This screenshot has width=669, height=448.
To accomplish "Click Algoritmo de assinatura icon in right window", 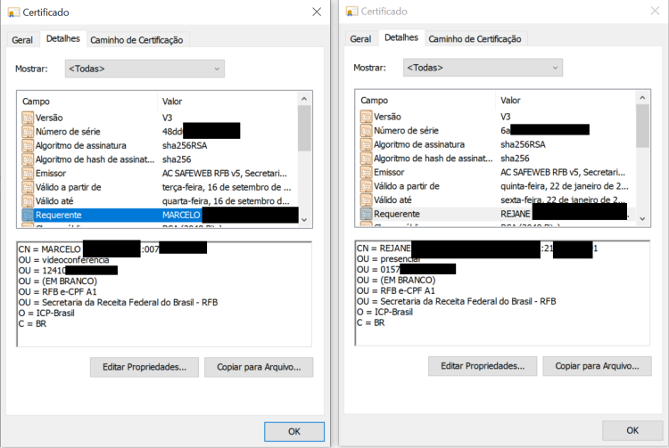I will click(x=366, y=144).
